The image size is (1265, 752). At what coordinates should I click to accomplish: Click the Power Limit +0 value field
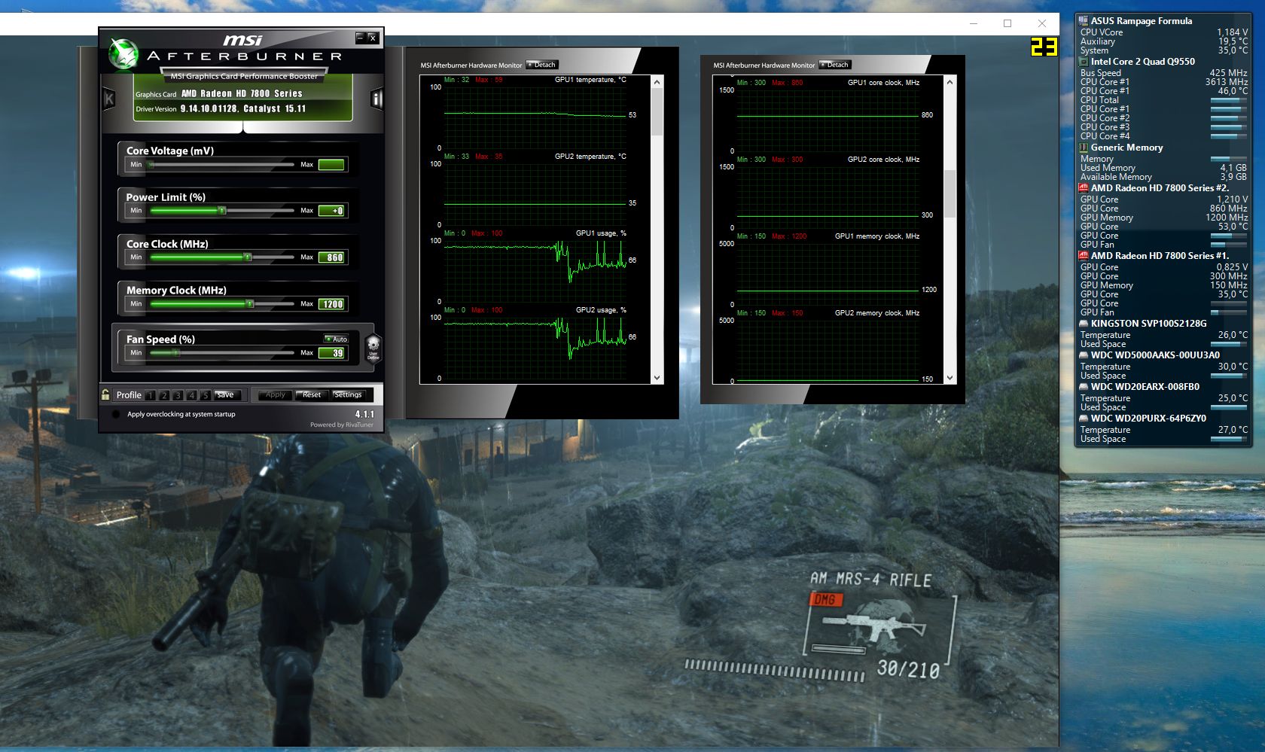click(x=331, y=211)
